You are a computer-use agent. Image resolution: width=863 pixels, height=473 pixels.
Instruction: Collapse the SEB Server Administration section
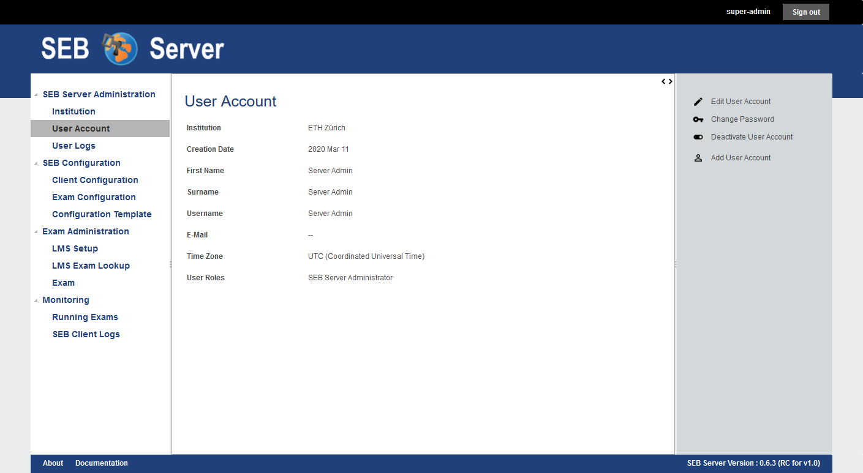pyautogui.click(x=36, y=95)
